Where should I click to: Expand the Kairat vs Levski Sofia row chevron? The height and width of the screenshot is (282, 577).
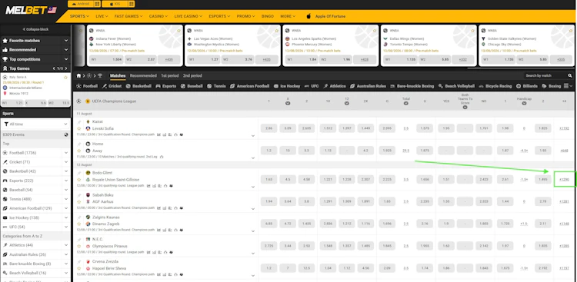coord(253,136)
